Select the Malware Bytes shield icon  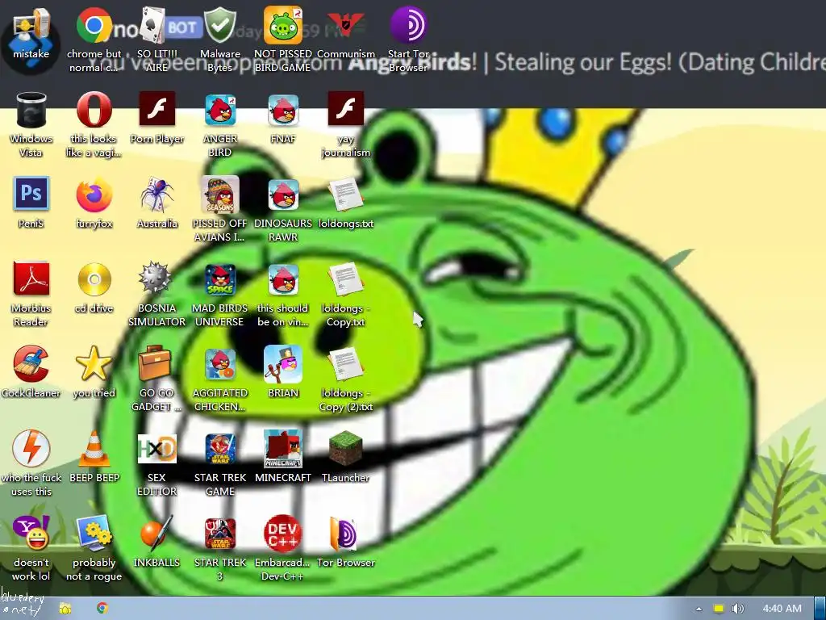219,25
